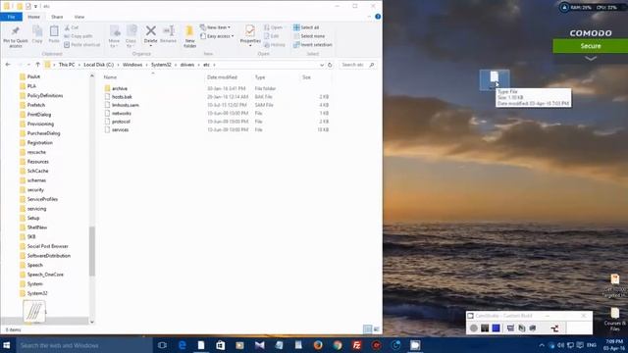628x353 pixels.
Task: Switch to the Home ribbon tab
Action: pyautogui.click(x=33, y=17)
